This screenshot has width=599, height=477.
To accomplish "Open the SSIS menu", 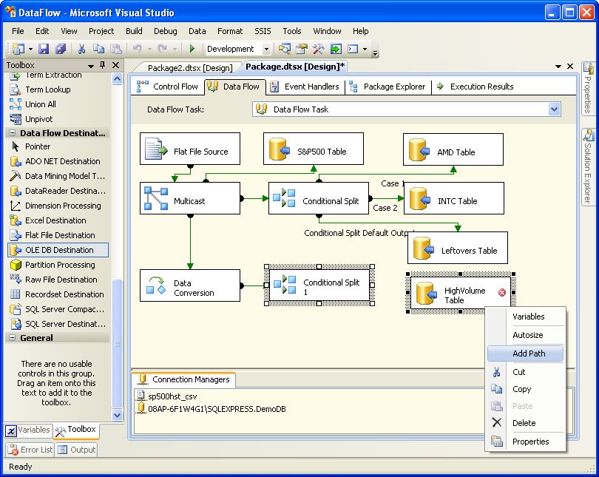I will tap(263, 31).
